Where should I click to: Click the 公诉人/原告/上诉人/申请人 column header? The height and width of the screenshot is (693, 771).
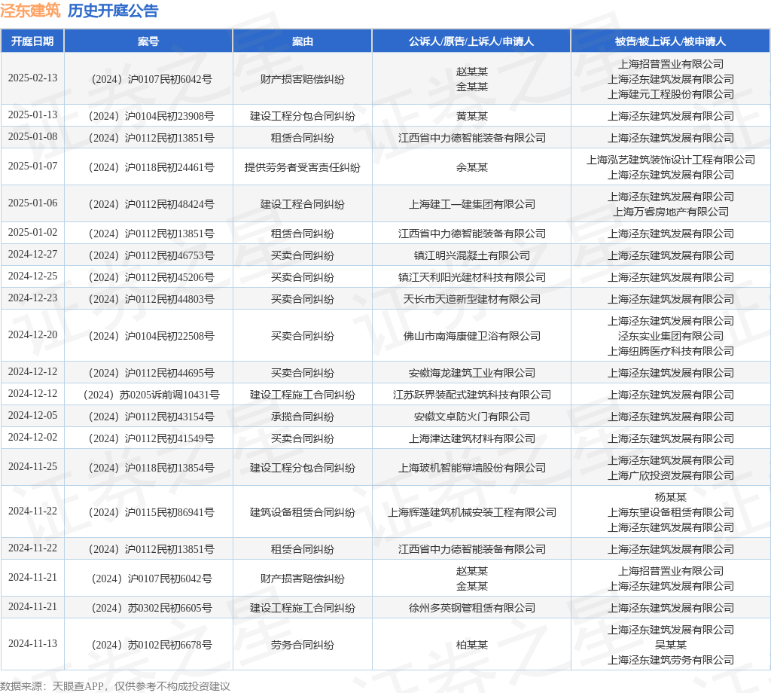coord(471,41)
